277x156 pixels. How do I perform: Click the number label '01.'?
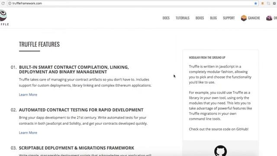[13, 67]
